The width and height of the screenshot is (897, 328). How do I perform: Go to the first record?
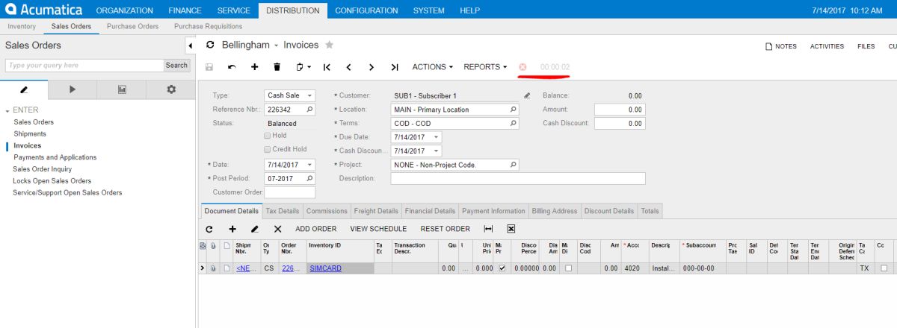point(327,67)
